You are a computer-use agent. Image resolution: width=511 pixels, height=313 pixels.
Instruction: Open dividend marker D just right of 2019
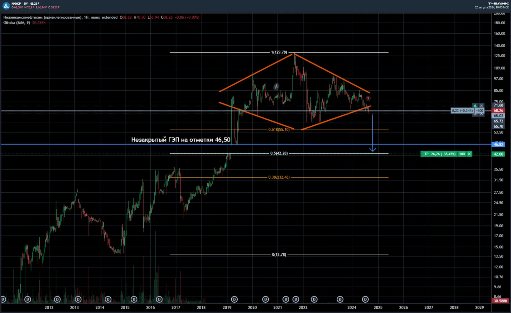click(x=234, y=299)
